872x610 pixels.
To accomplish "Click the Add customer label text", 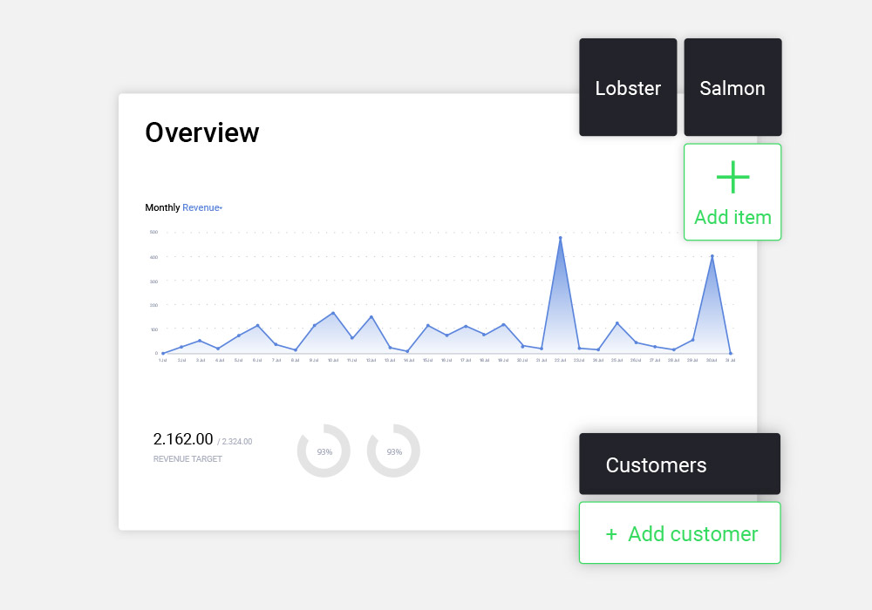I will [x=693, y=534].
